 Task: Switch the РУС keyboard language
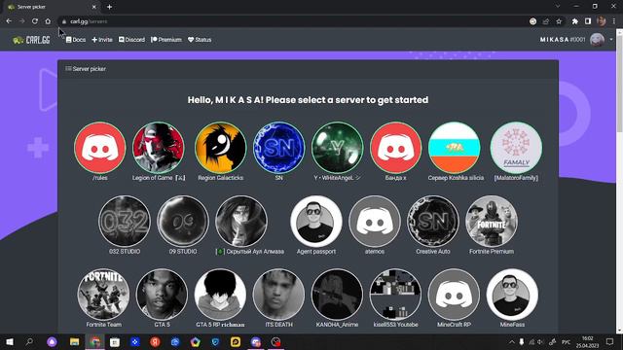pyautogui.click(x=566, y=342)
